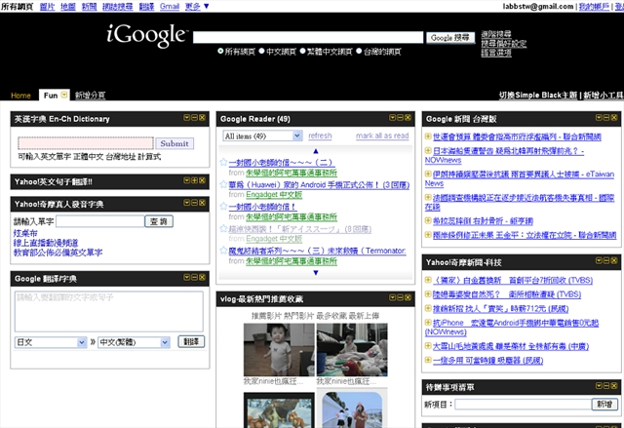The image size is (624, 428).
Task: Remove the vlog gadget
Action: (x=408, y=297)
